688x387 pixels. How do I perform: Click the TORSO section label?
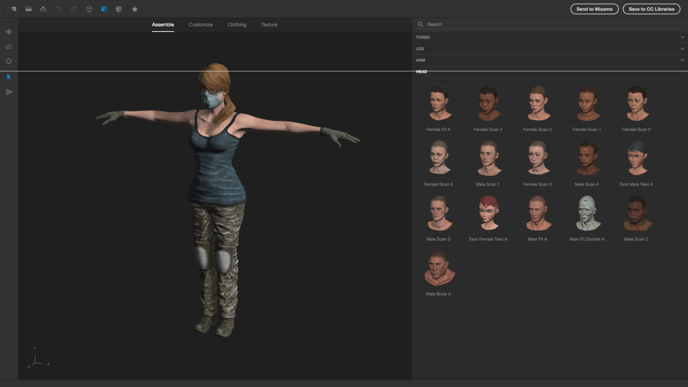point(423,37)
